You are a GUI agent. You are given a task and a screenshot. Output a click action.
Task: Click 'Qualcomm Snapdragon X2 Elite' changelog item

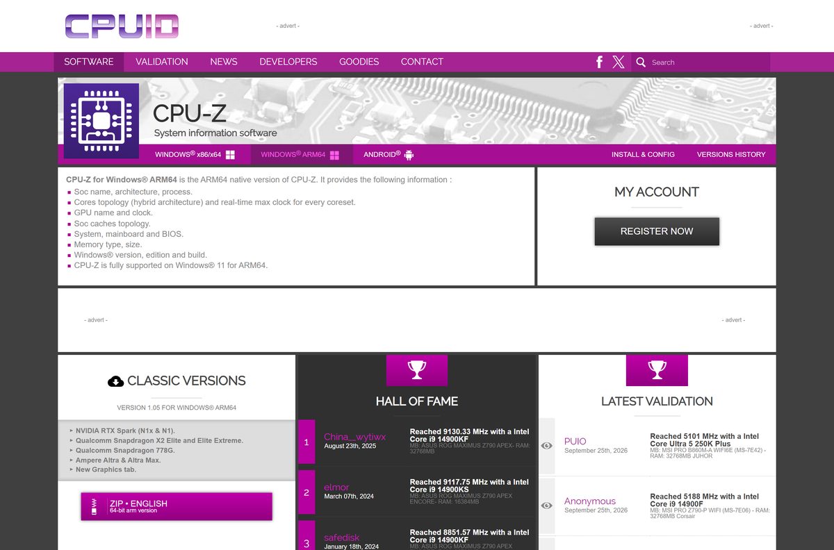tap(159, 440)
